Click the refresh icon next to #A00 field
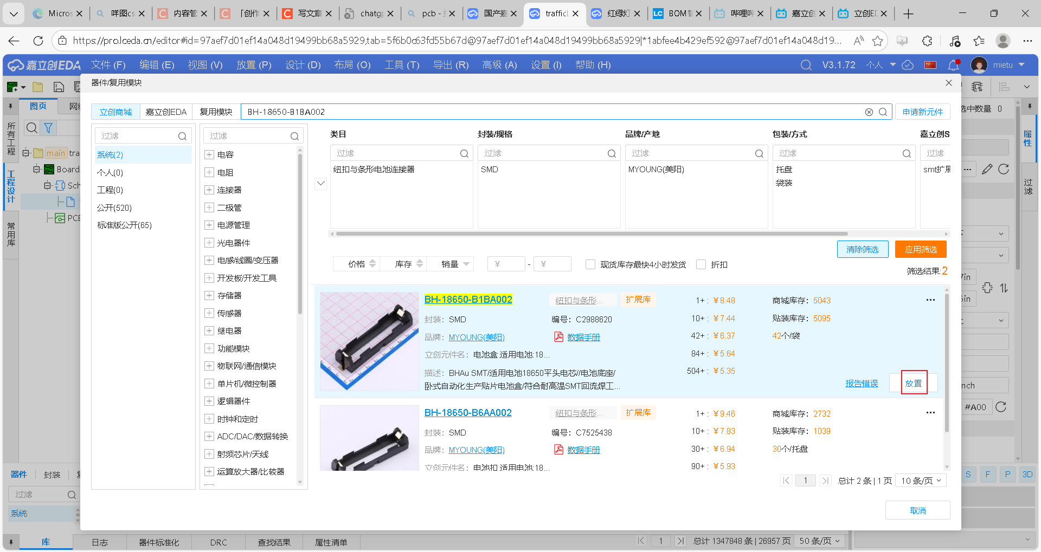Screen dimensions: 1041x552 (1001, 407)
